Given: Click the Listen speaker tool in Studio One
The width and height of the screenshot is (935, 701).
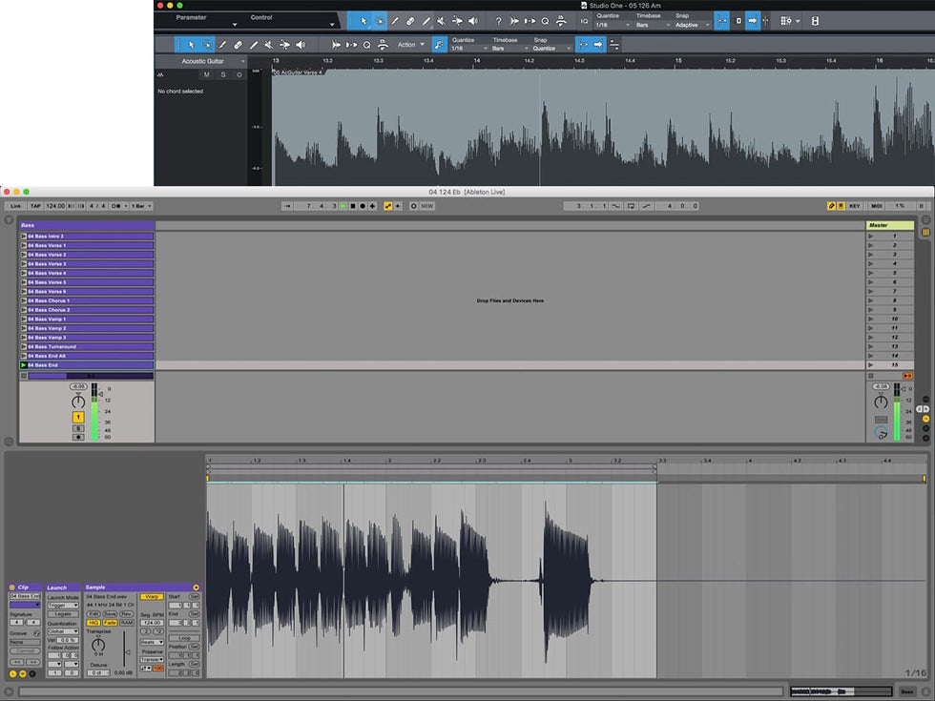Looking at the screenshot, I should [x=473, y=21].
